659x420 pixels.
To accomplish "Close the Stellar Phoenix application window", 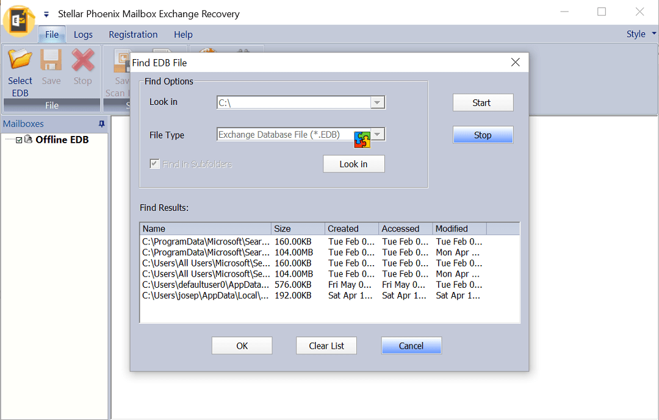I will pos(639,12).
